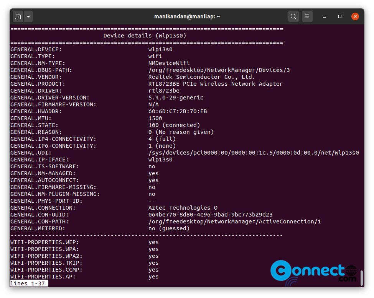The height and width of the screenshot is (298, 374).
Task: Click RTL8723BE PCIe Wireless Network Adapter text
Action: [x=215, y=84]
